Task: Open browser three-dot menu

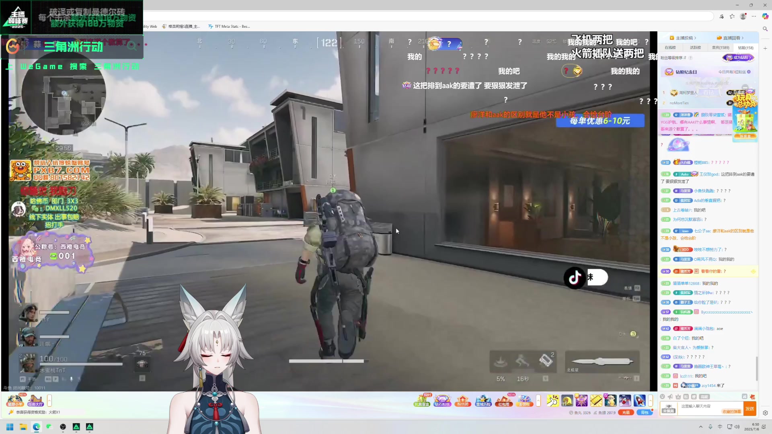Action: coord(754,16)
